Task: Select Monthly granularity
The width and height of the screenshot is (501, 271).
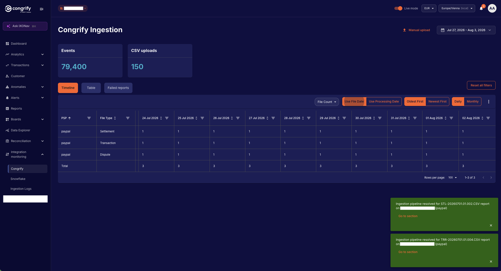Action: coord(473,102)
